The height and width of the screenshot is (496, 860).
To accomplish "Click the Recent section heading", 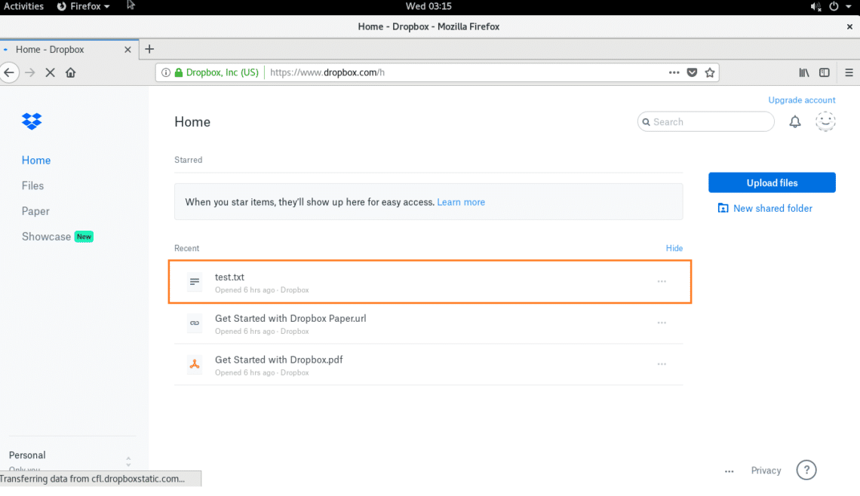I will coord(186,248).
